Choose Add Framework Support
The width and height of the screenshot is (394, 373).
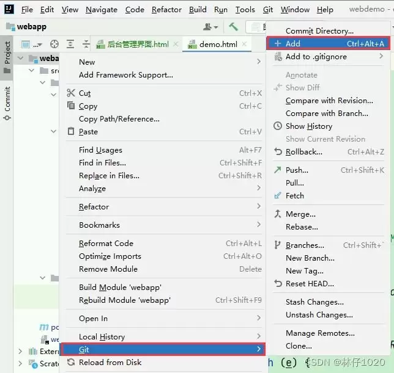(x=164, y=74)
